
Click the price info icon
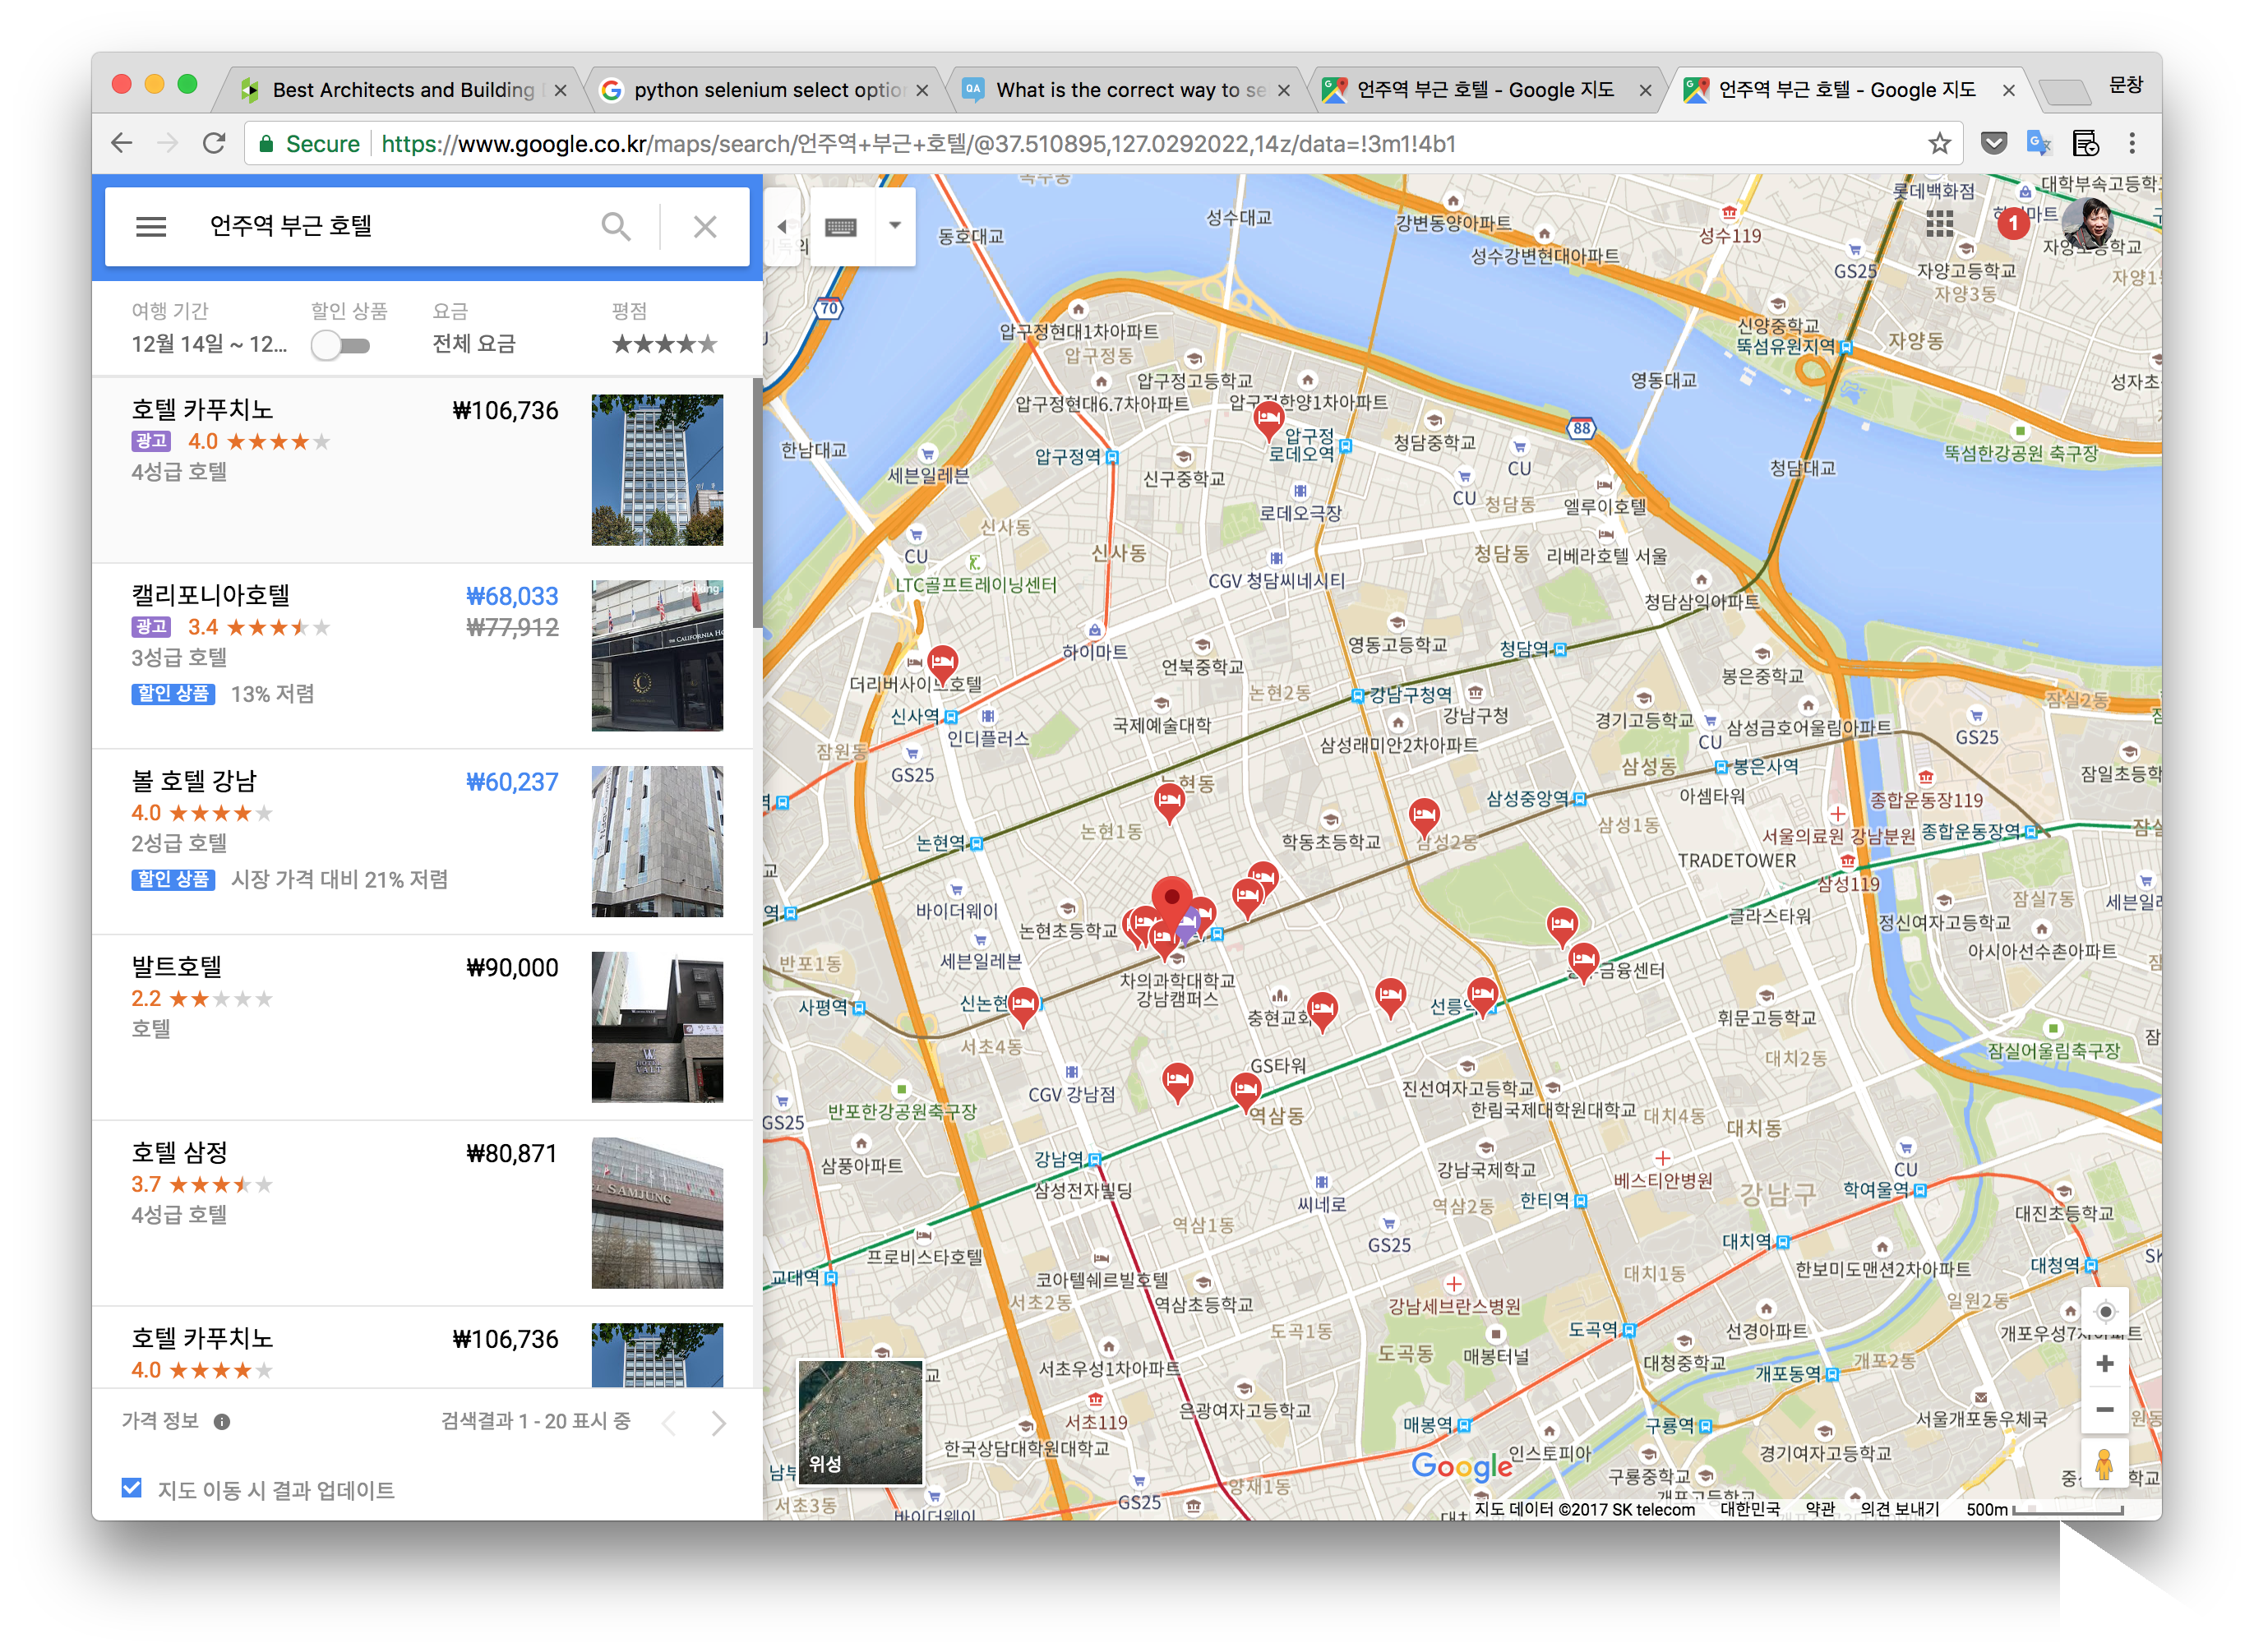(x=222, y=1421)
